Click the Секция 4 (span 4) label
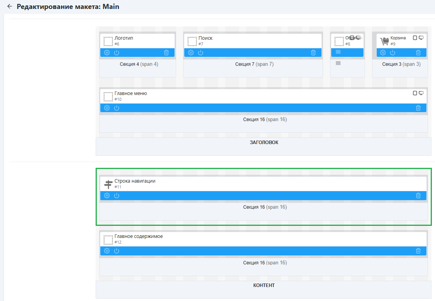This screenshot has width=435, height=301. 139,64
